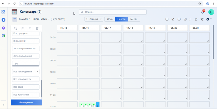Open the Chrome profile icon
Viewport: 217px width, 109px height.
pyautogui.click(x=207, y=4)
